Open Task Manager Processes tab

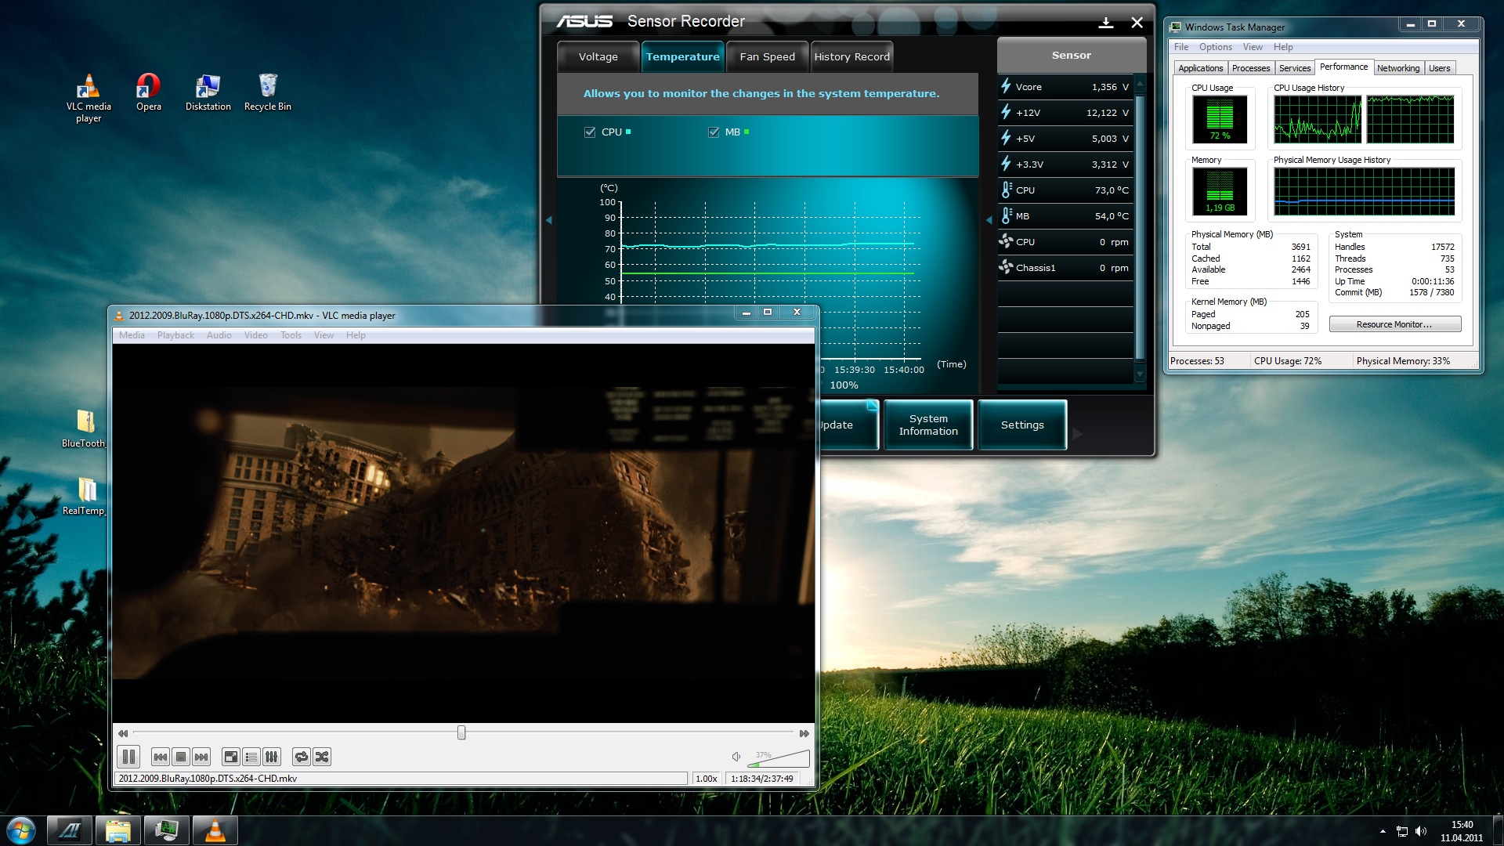click(1250, 68)
